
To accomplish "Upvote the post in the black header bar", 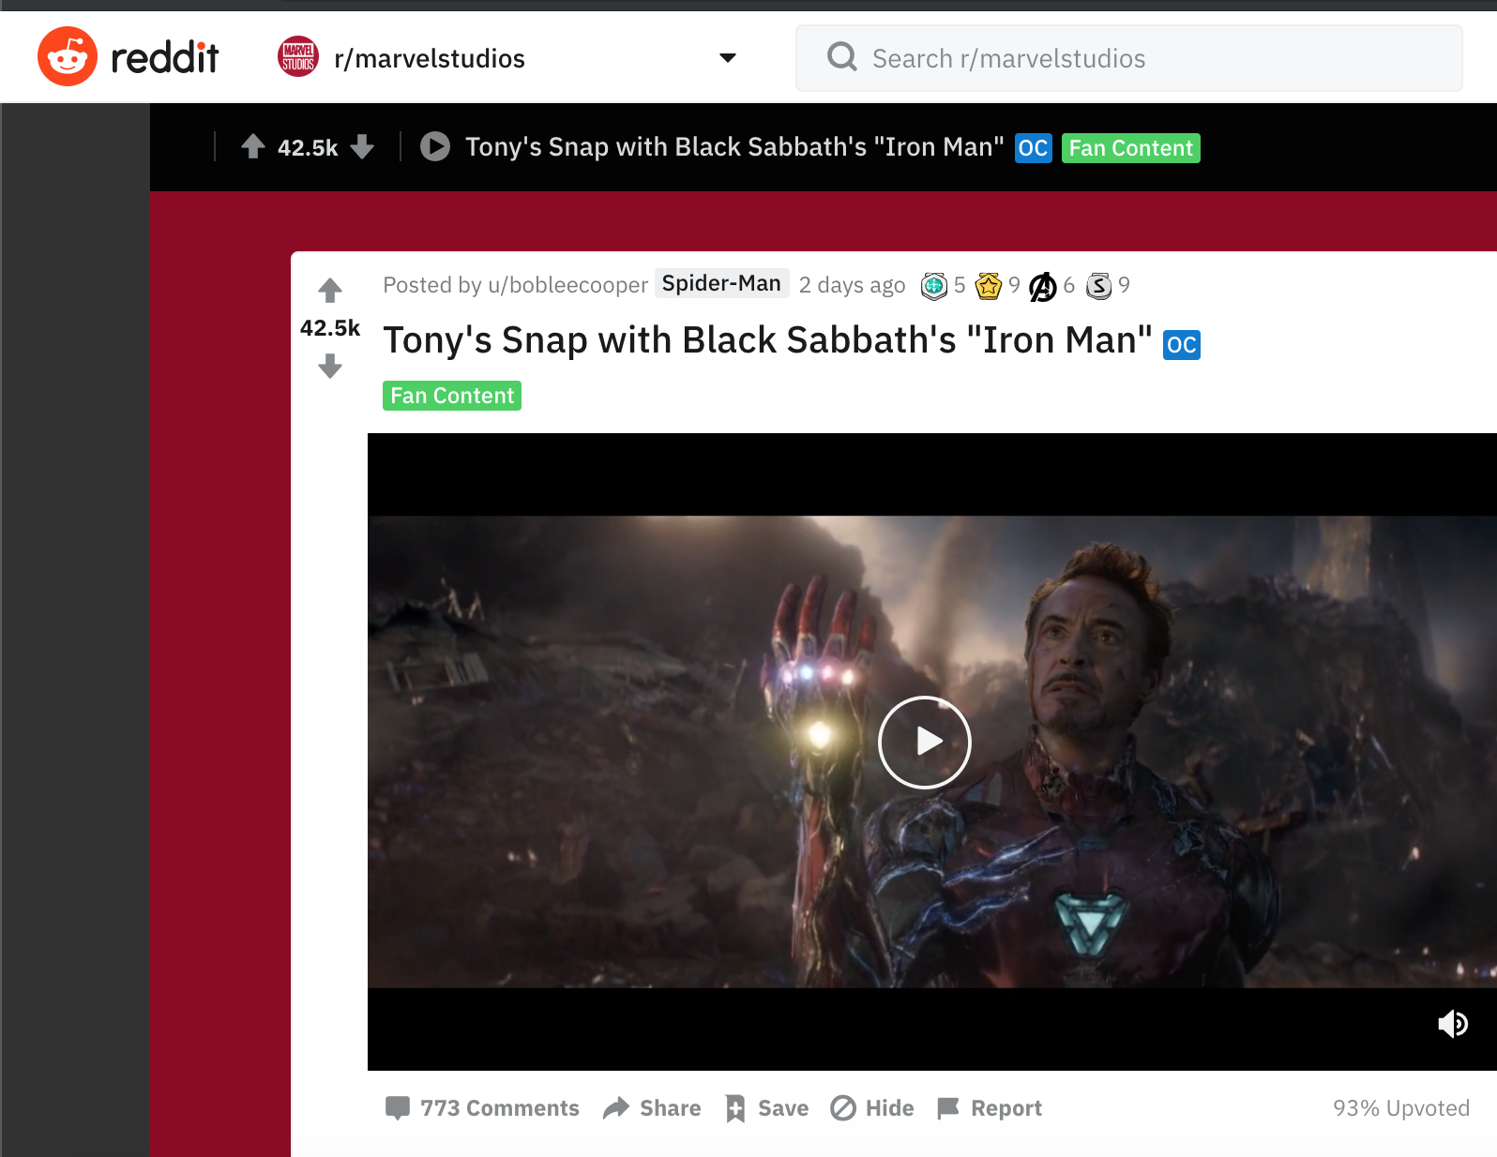I will pos(253,146).
